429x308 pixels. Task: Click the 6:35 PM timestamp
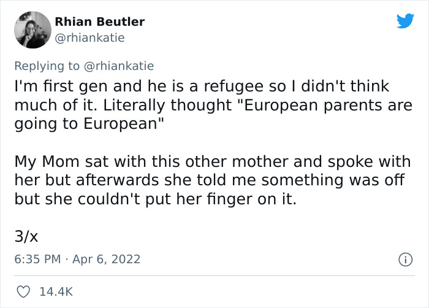click(37, 260)
